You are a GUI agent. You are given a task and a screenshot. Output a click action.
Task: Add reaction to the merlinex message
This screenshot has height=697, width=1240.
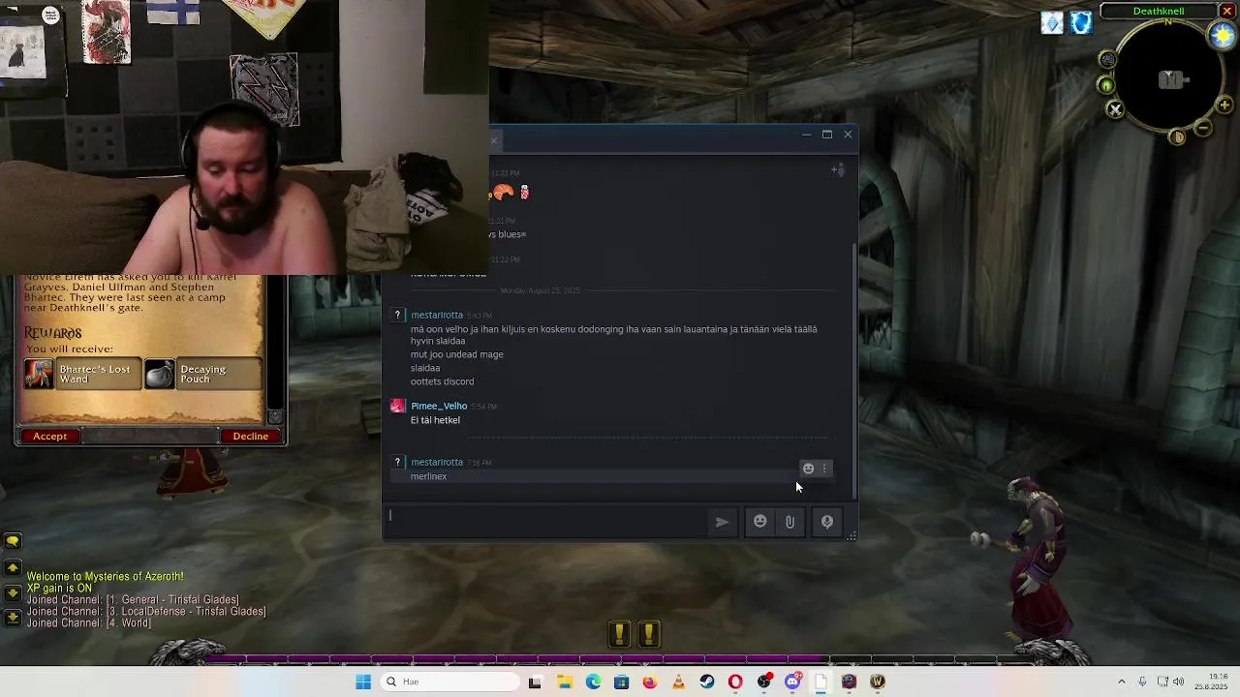808,469
